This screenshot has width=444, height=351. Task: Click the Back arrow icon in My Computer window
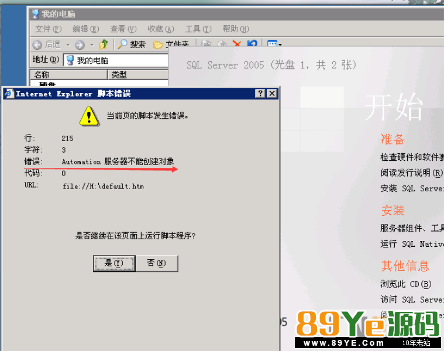pos(37,44)
